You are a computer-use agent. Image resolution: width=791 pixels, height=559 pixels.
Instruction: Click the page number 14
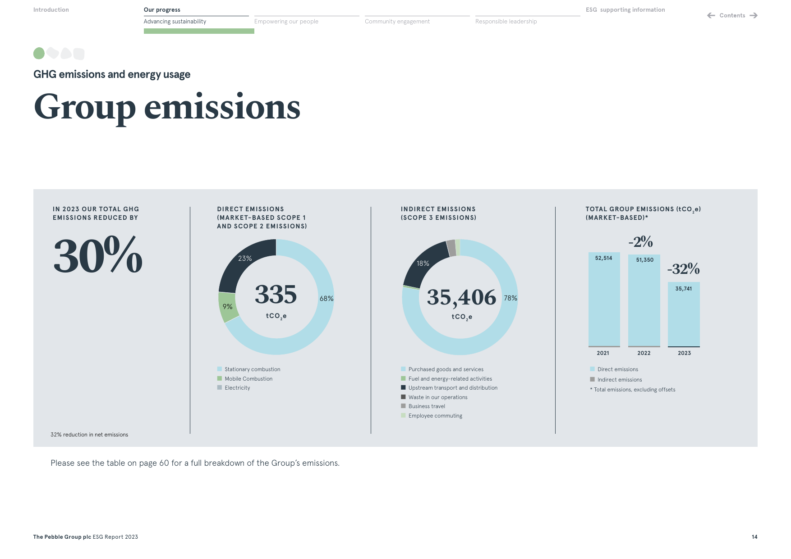pyautogui.click(x=754, y=537)
